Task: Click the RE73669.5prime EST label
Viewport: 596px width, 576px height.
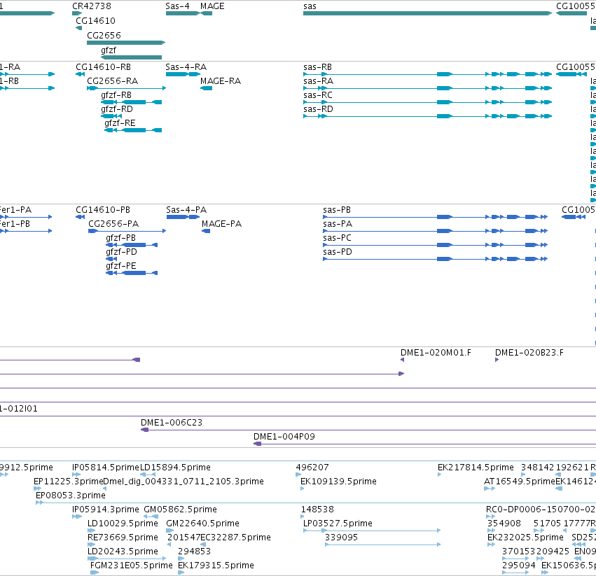Action: tap(123, 538)
